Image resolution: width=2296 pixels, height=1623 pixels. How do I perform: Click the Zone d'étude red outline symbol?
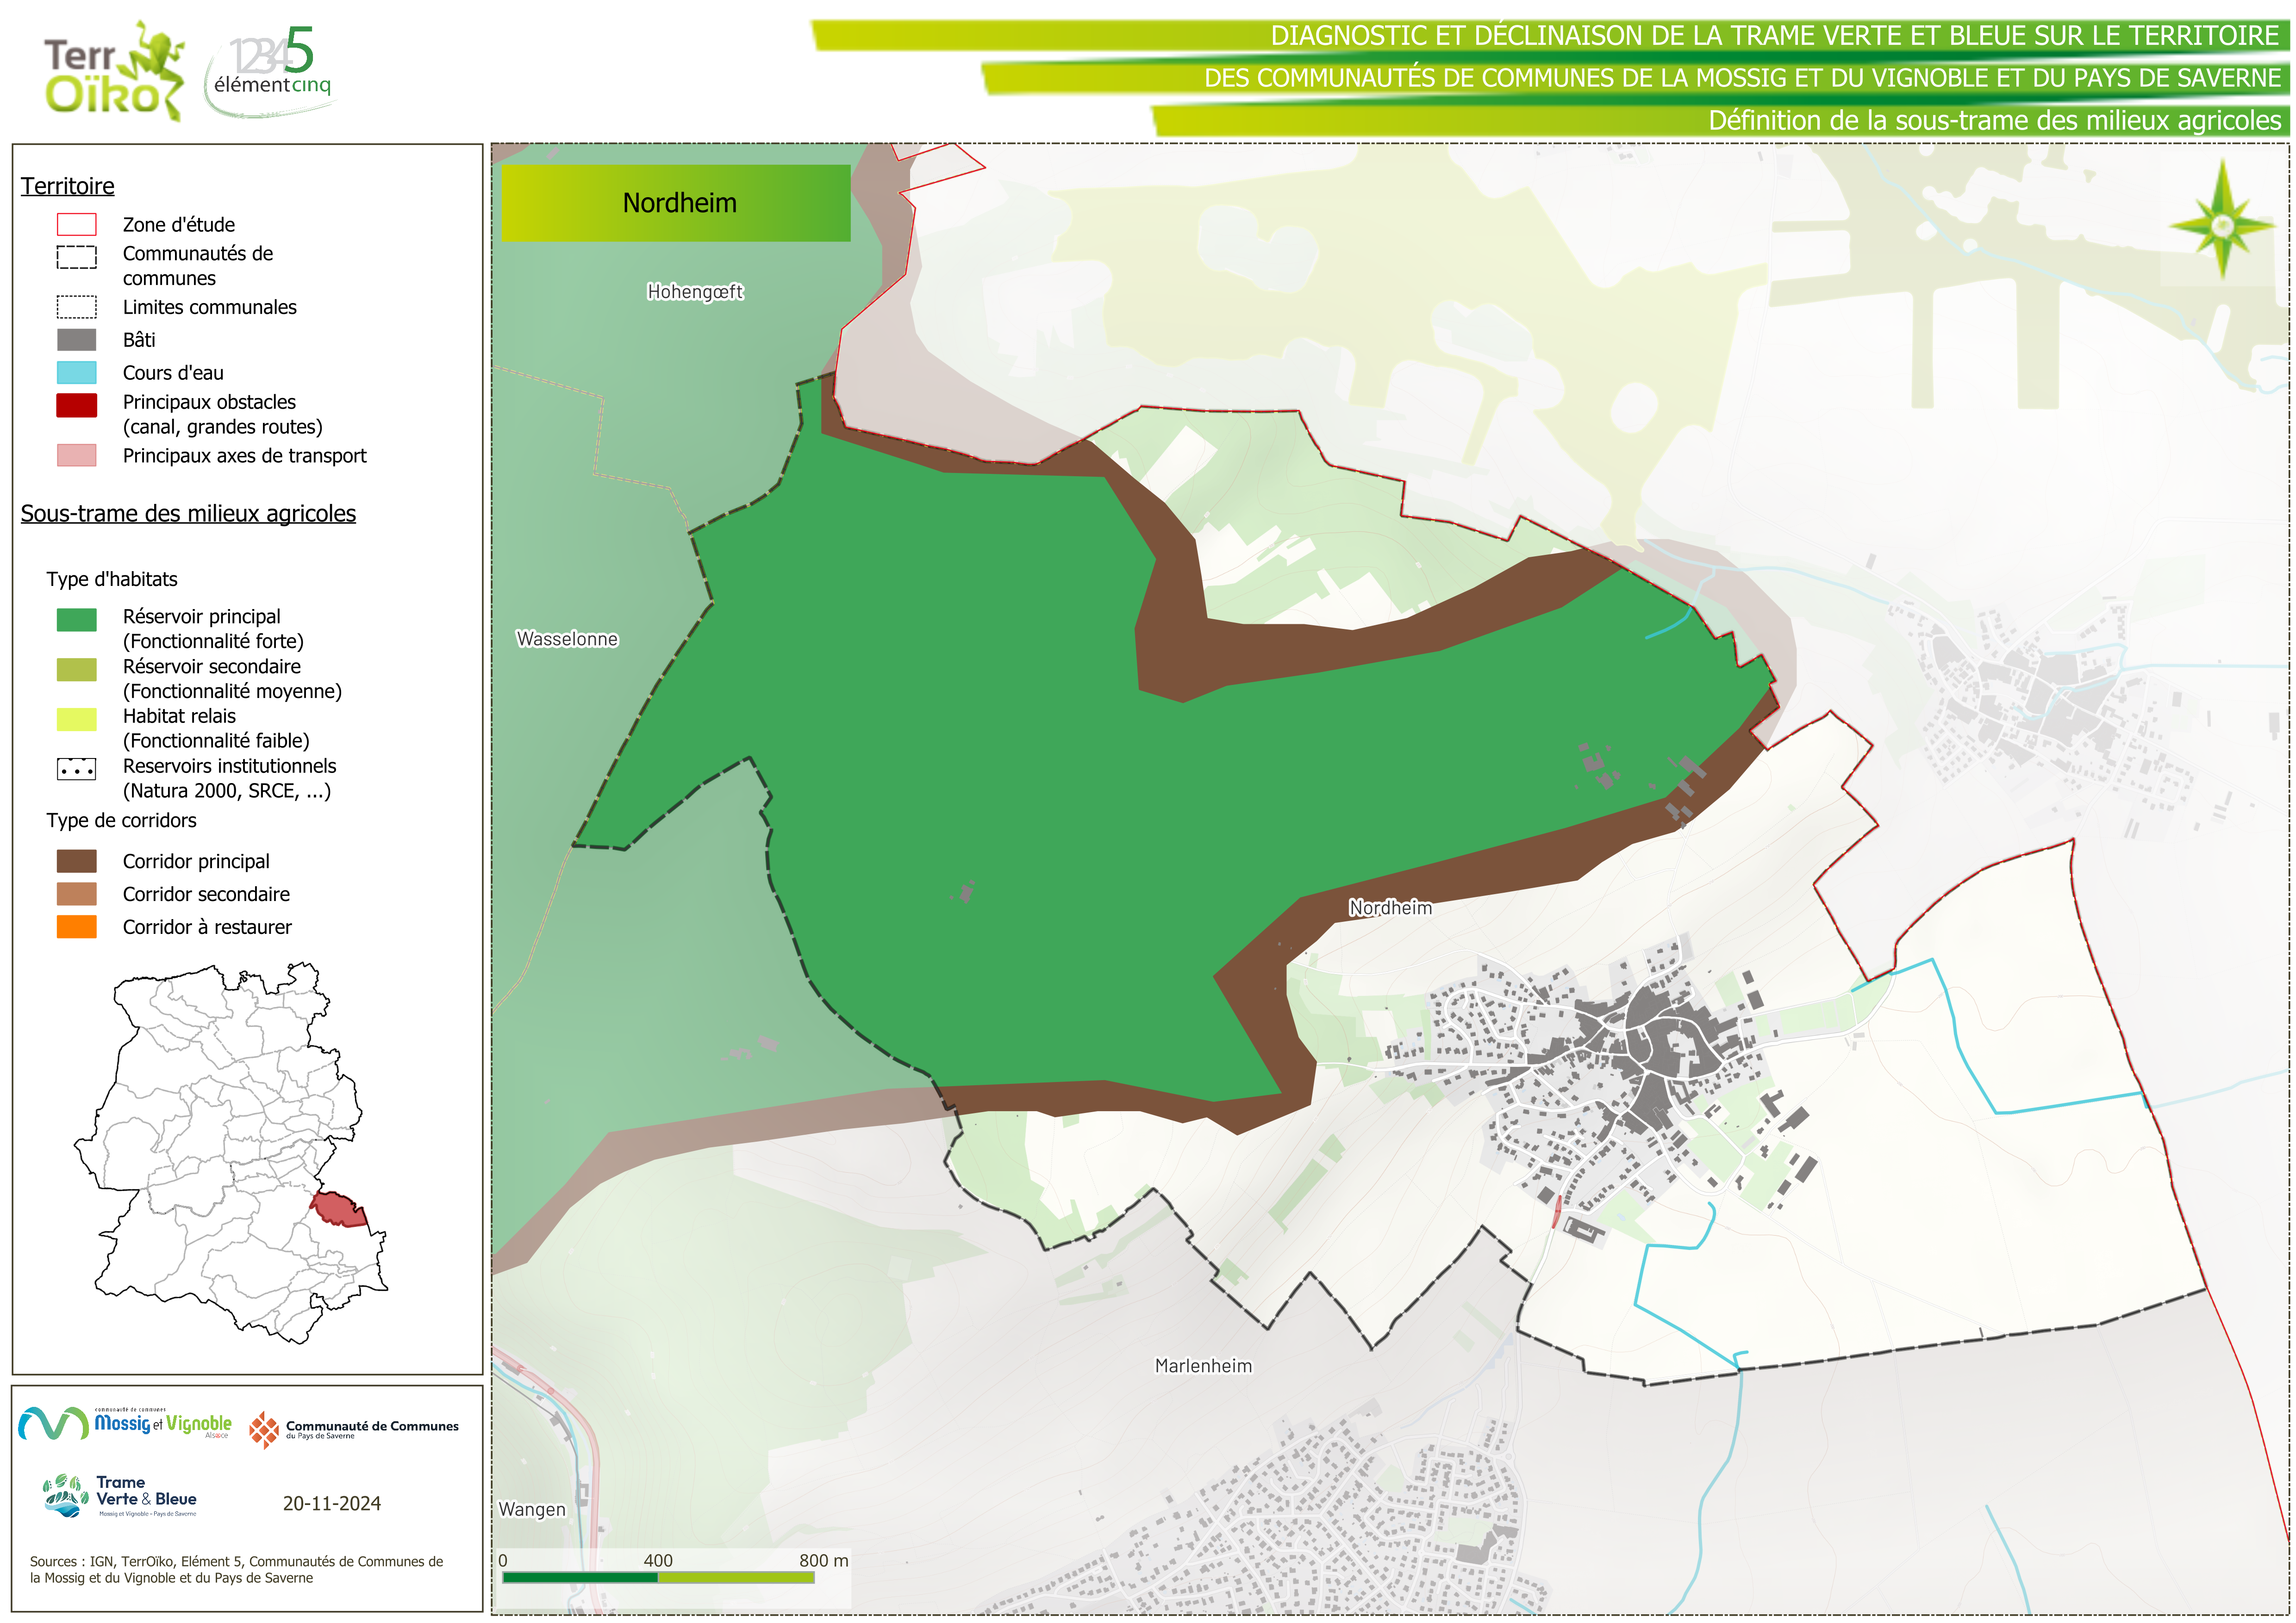coord(77,224)
